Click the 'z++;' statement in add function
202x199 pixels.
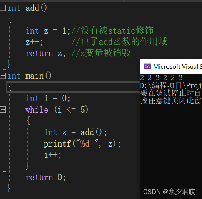pos(34,42)
